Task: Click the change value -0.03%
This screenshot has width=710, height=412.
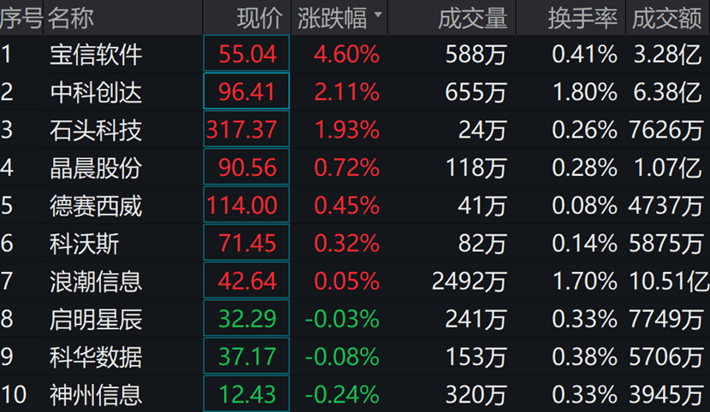Action: tap(342, 320)
